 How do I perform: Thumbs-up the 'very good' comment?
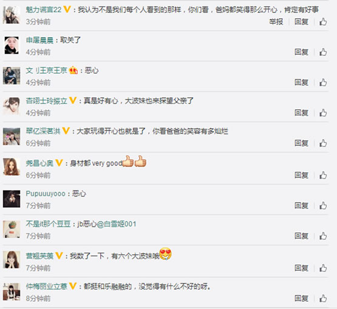click(323, 175)
